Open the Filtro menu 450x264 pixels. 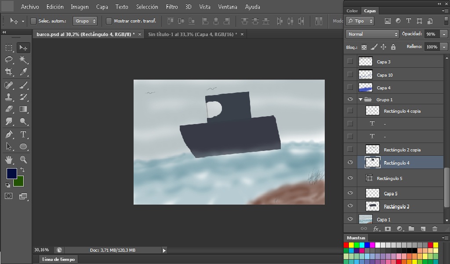click(172, 7)
